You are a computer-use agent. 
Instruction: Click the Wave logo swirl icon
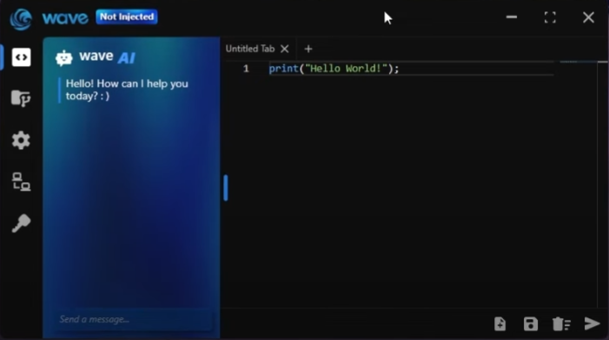[x=21, y=18]
